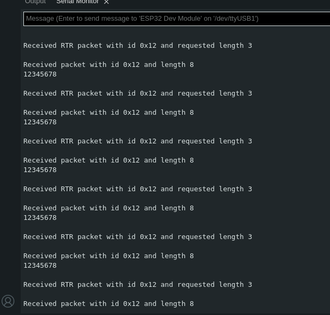The width and height of the screenshot is (330, 315).
Task: Click the first 'Received RTR packet' line
Action: (138, 46)
